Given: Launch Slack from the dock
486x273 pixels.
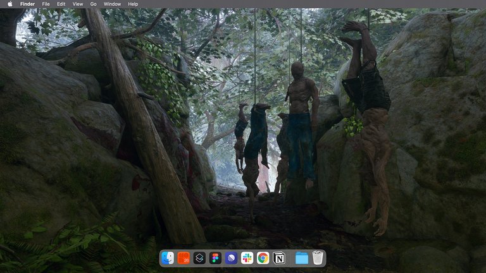Looking at the screenshot, I should pyautogui.click(x=247, y=258).
